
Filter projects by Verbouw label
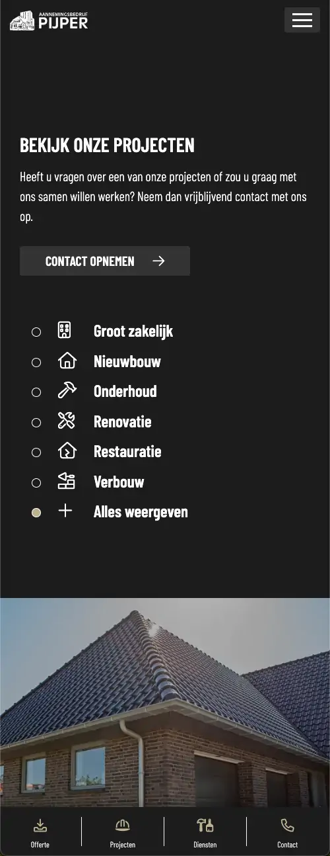click(x=119, y=482)
